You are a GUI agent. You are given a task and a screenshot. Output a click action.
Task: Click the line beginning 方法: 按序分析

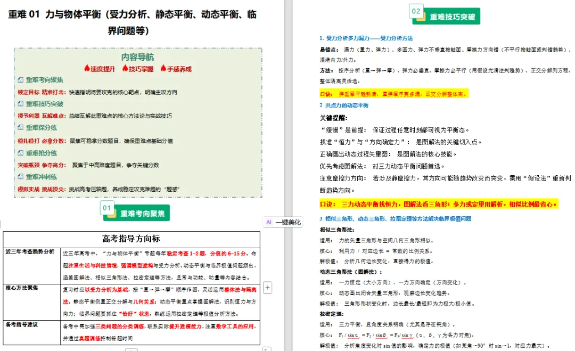[x=445, y=76]
